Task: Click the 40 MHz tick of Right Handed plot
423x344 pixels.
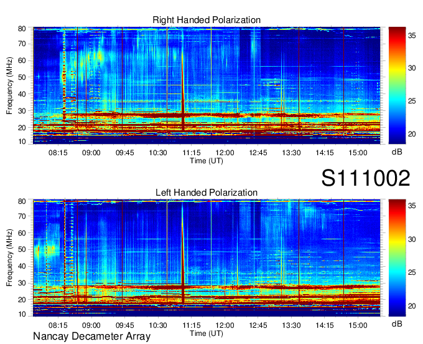Action: [x=22, y=94]
